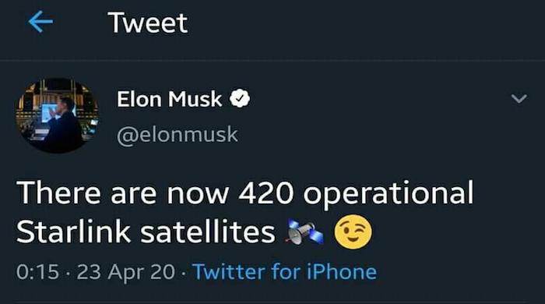Open Elon Musk's profile picture

(x=58, y=115)
